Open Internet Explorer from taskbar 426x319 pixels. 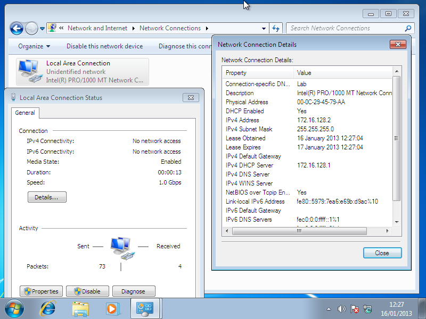pos(48,308)
